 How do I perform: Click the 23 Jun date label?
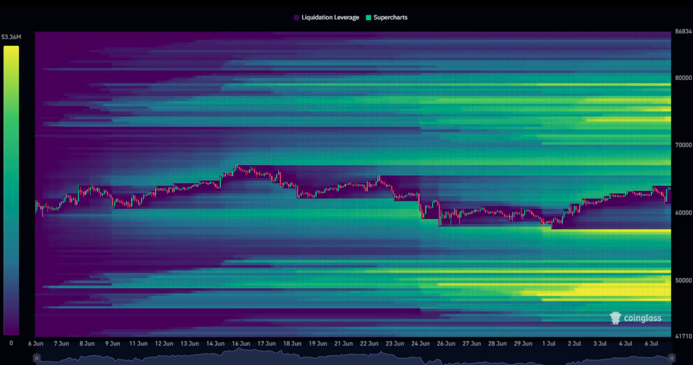[395, 343]
